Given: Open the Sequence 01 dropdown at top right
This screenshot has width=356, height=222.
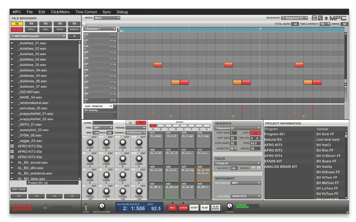Looking at the screenshot, I should point(294,18).
